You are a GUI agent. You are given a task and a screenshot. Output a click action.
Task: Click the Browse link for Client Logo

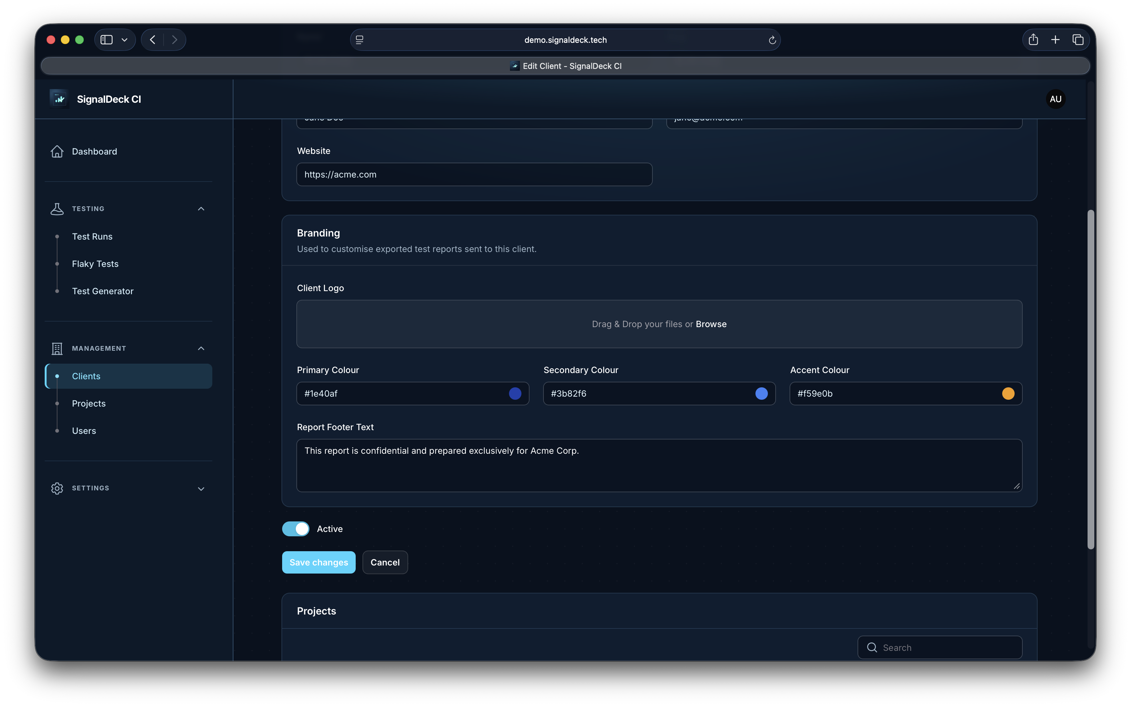click(x=711, y=324)
